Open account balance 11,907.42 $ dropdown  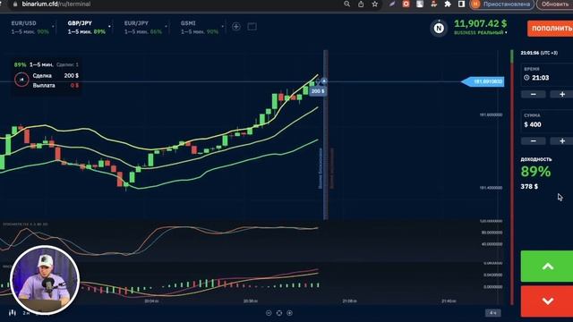click(x=480, y=28)
